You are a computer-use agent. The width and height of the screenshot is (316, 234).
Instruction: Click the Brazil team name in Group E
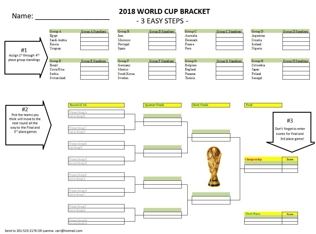(x=54, y=65)
